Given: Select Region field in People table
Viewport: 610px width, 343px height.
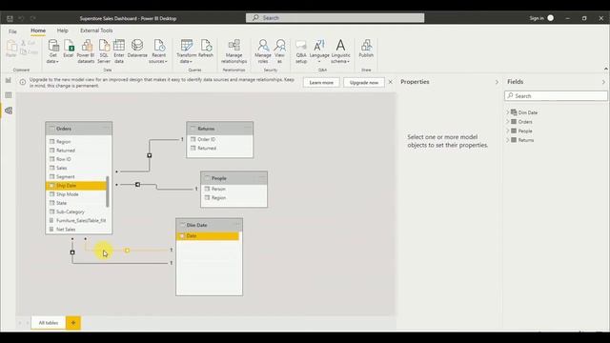Looking at the screenshot, I should coord(234,197).
